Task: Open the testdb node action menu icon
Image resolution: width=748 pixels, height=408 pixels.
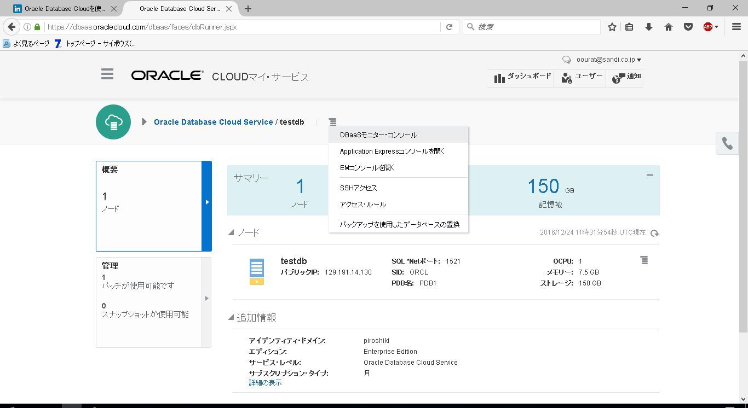Action: pyautogui.click(x=644, y=260)
